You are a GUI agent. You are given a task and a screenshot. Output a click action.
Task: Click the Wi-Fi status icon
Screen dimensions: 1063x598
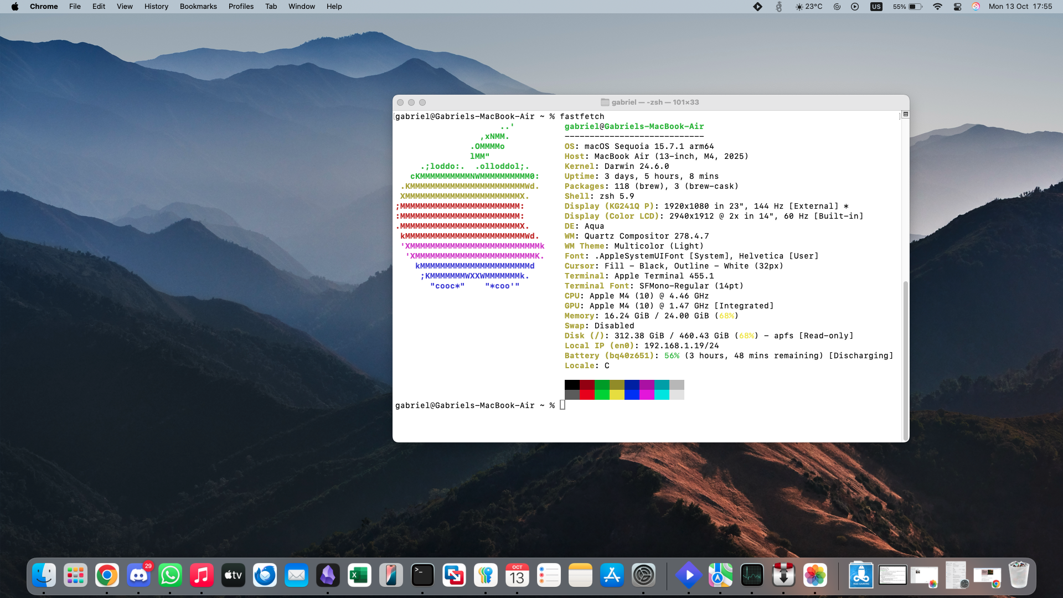pos(937,7)
